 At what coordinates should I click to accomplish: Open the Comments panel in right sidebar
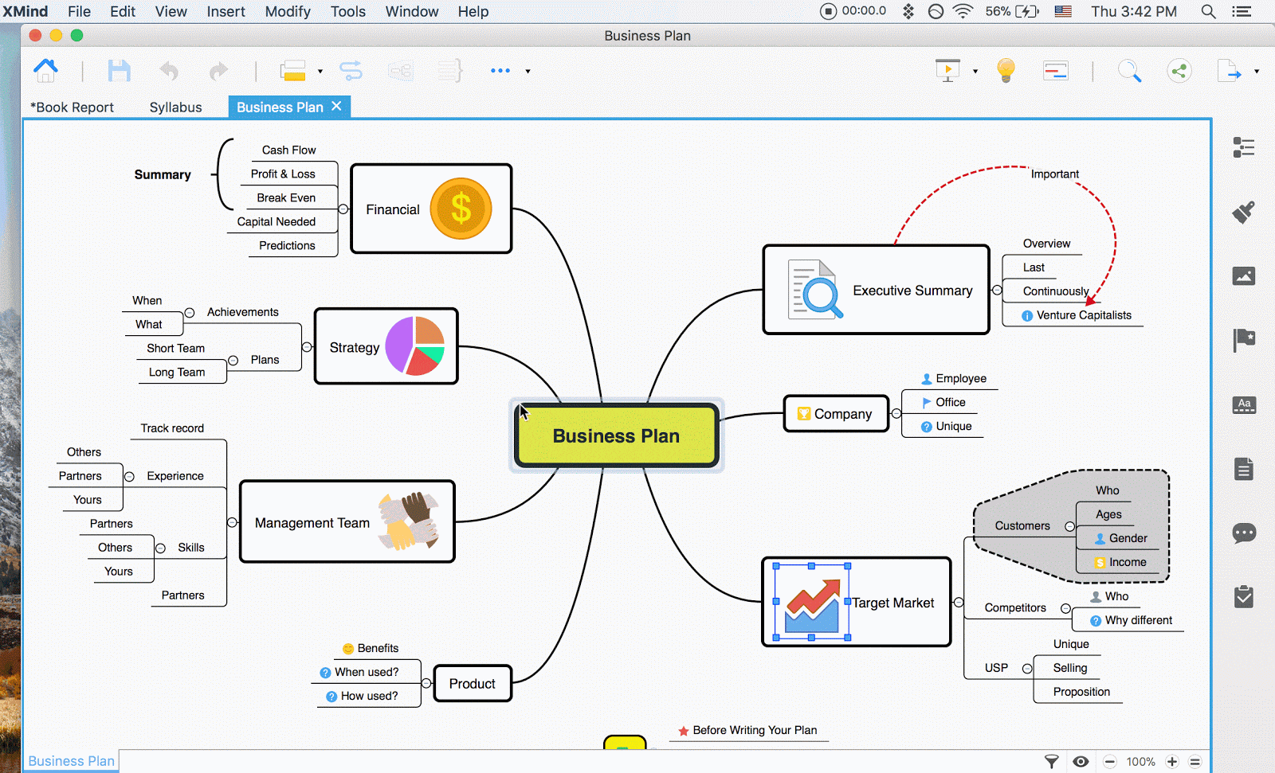[1244, 534]
